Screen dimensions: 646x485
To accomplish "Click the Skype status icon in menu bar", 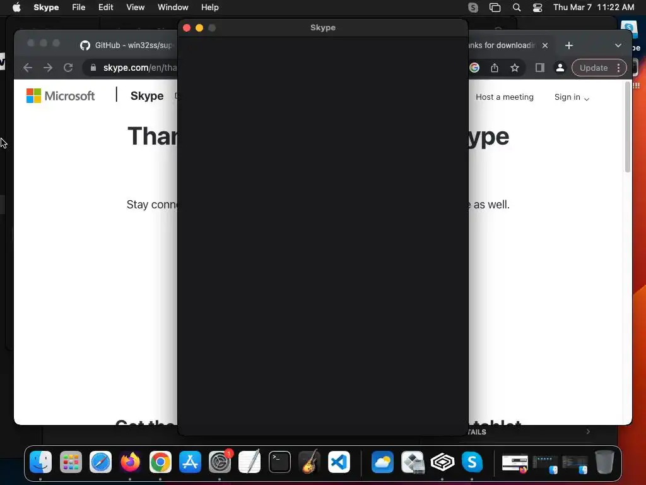I will [x=473, y=7].
